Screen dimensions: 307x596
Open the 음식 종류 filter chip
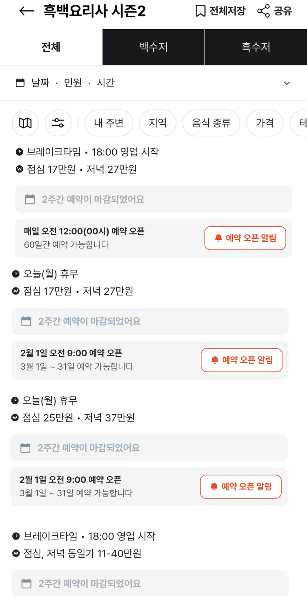[x=211, y=123]
